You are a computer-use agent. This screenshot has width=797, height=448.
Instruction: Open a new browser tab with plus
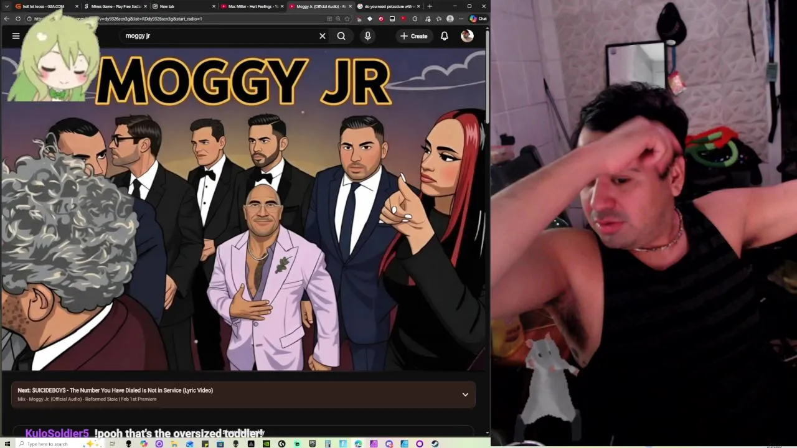coord(430,6)
